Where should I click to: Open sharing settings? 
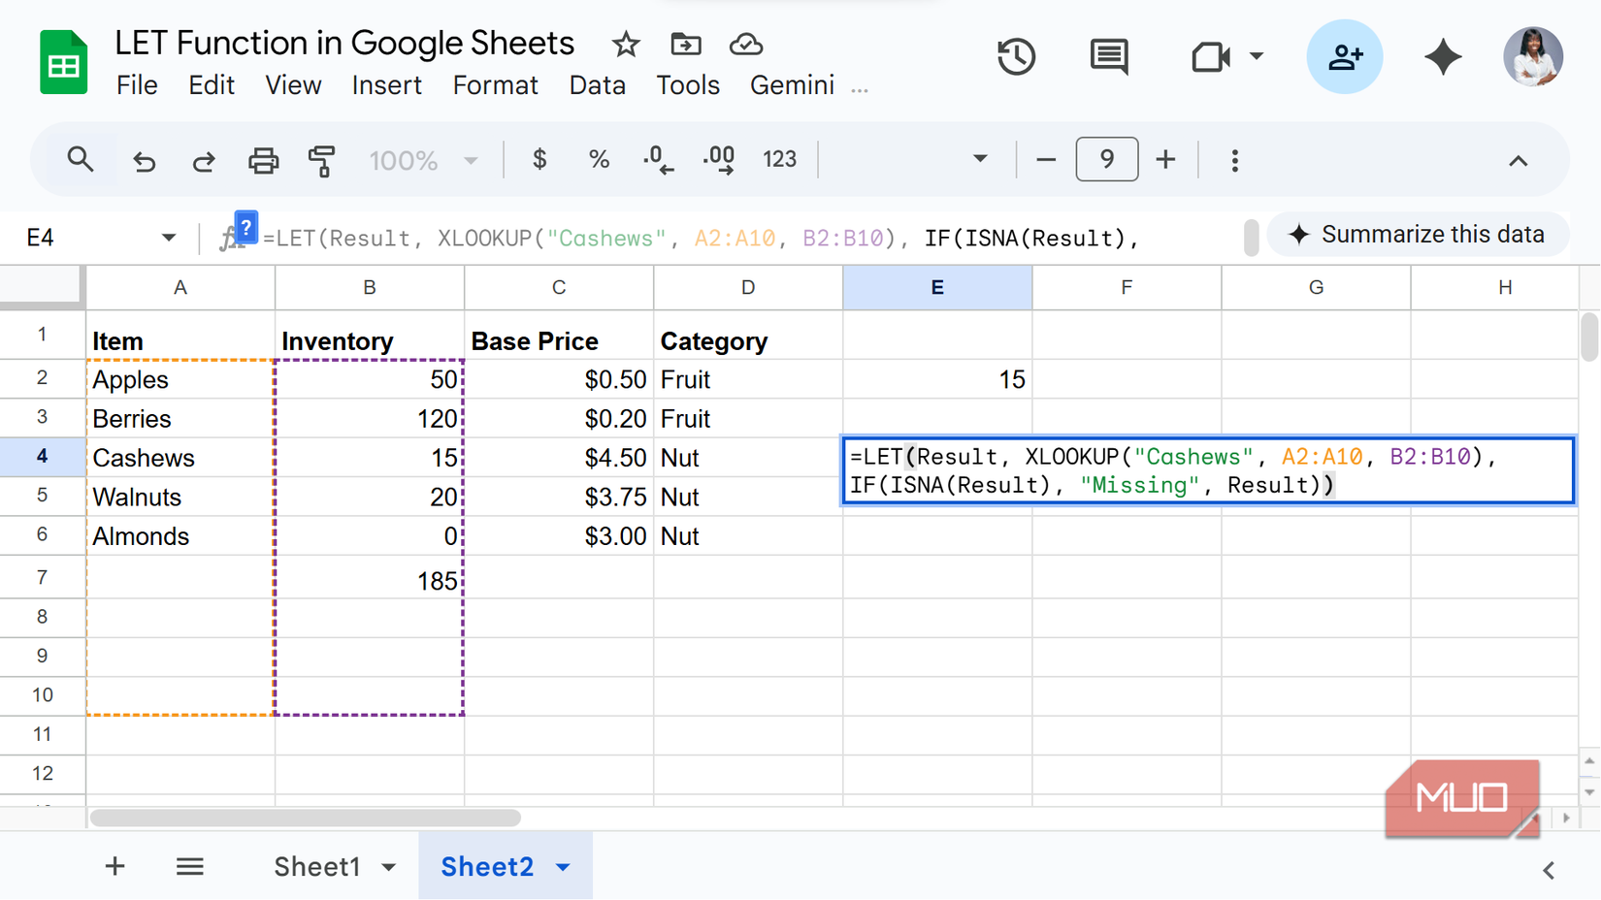click(x=1345, y=57)
